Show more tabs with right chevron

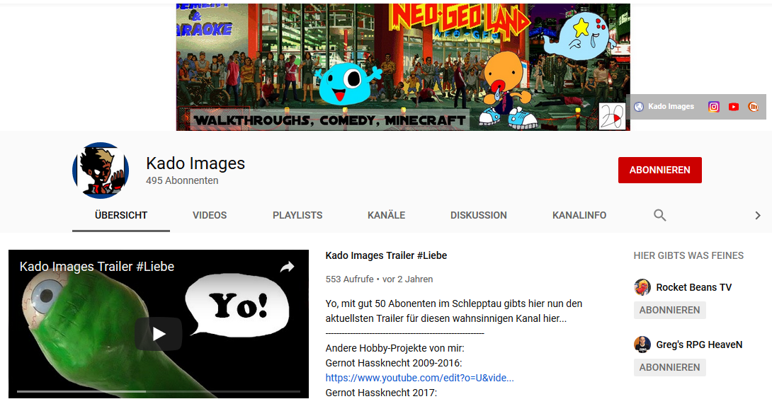tap(758, 215)
